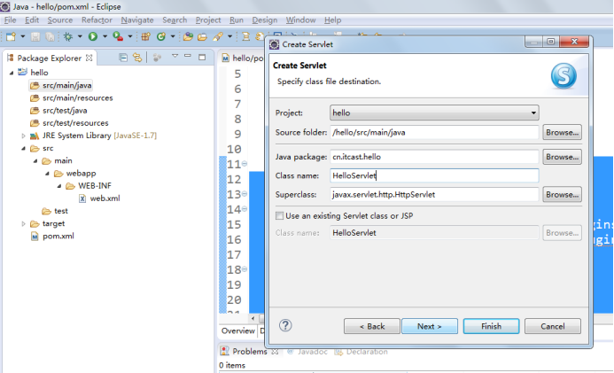Click Browse next to Superclass
The image size is (614, 373).
point(562,194)
